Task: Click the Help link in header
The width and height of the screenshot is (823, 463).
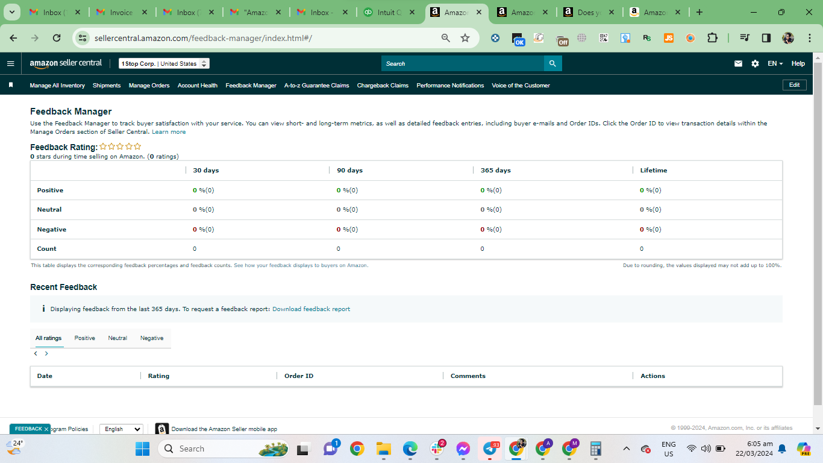Action: tap(798, 63)
